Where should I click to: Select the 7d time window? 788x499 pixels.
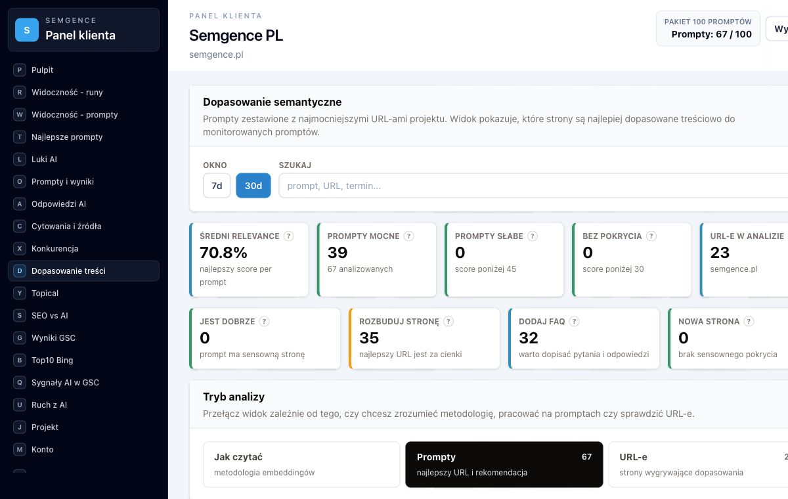click(217, 186)
